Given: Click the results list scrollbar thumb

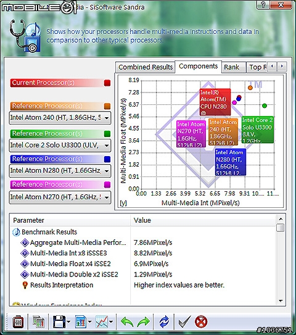Looking at the screenshot, I should click(x=280, y=228).
